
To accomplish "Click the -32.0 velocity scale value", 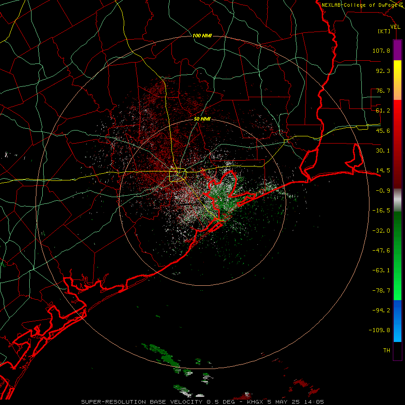I will coord(381,231).
